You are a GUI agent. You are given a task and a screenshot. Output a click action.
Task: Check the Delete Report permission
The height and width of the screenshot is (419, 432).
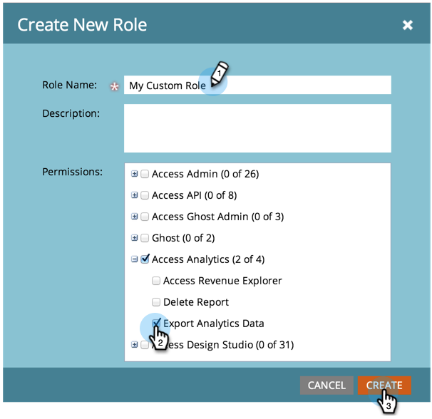coord(156,302)
